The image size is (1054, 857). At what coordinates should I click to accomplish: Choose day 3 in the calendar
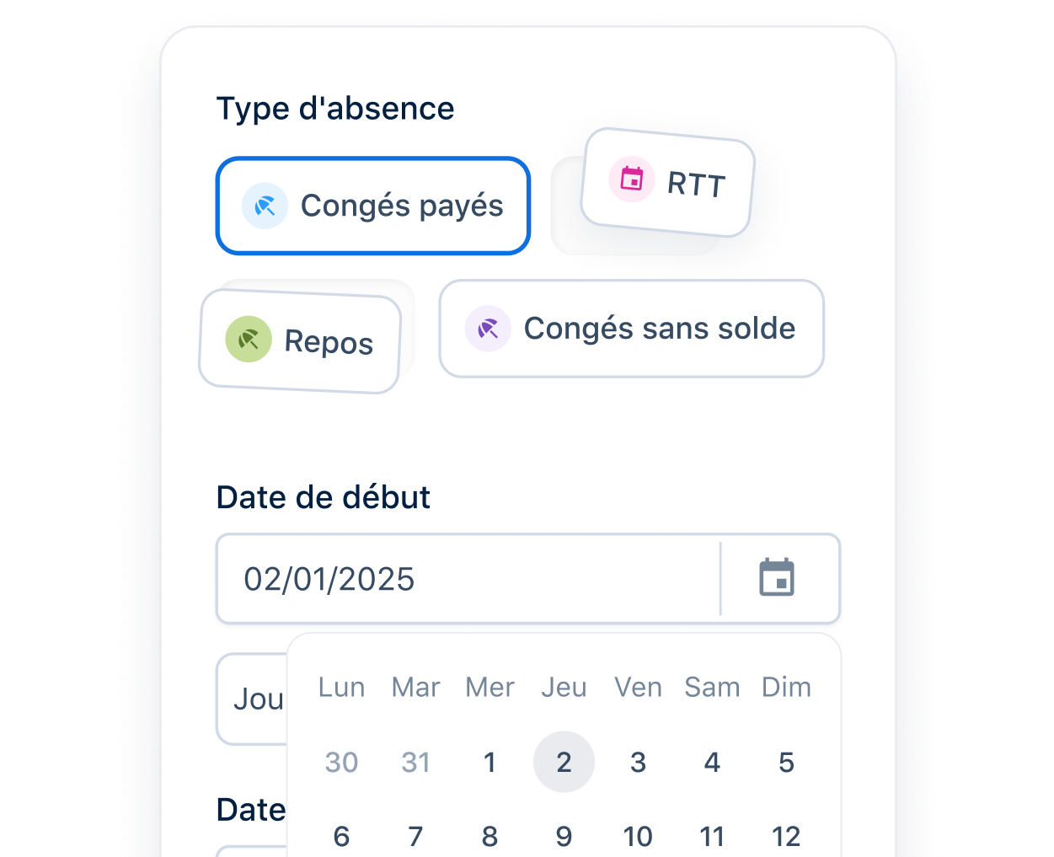(x=638, y=762)
